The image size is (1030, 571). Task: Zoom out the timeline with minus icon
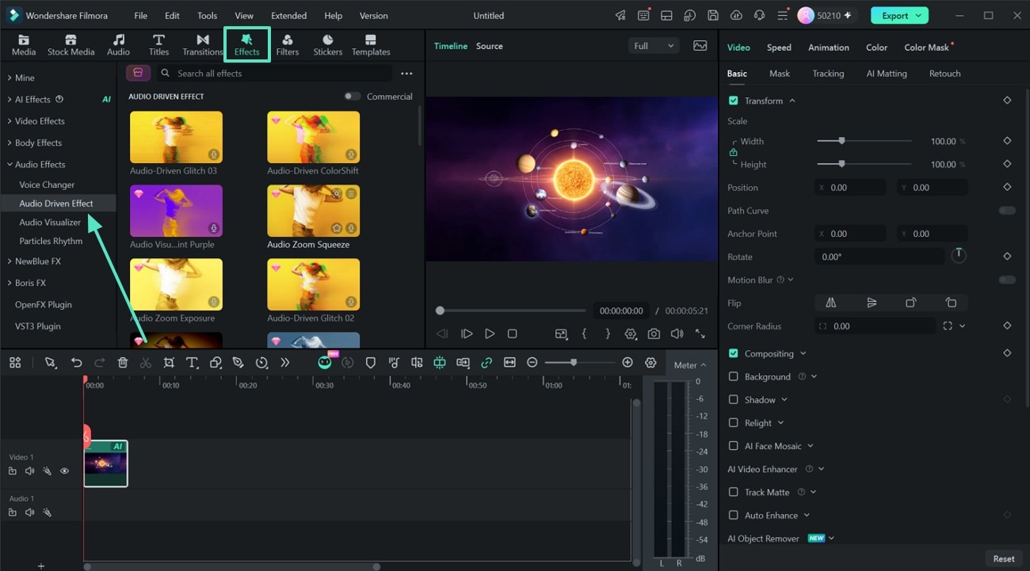(x=532, y=363)
